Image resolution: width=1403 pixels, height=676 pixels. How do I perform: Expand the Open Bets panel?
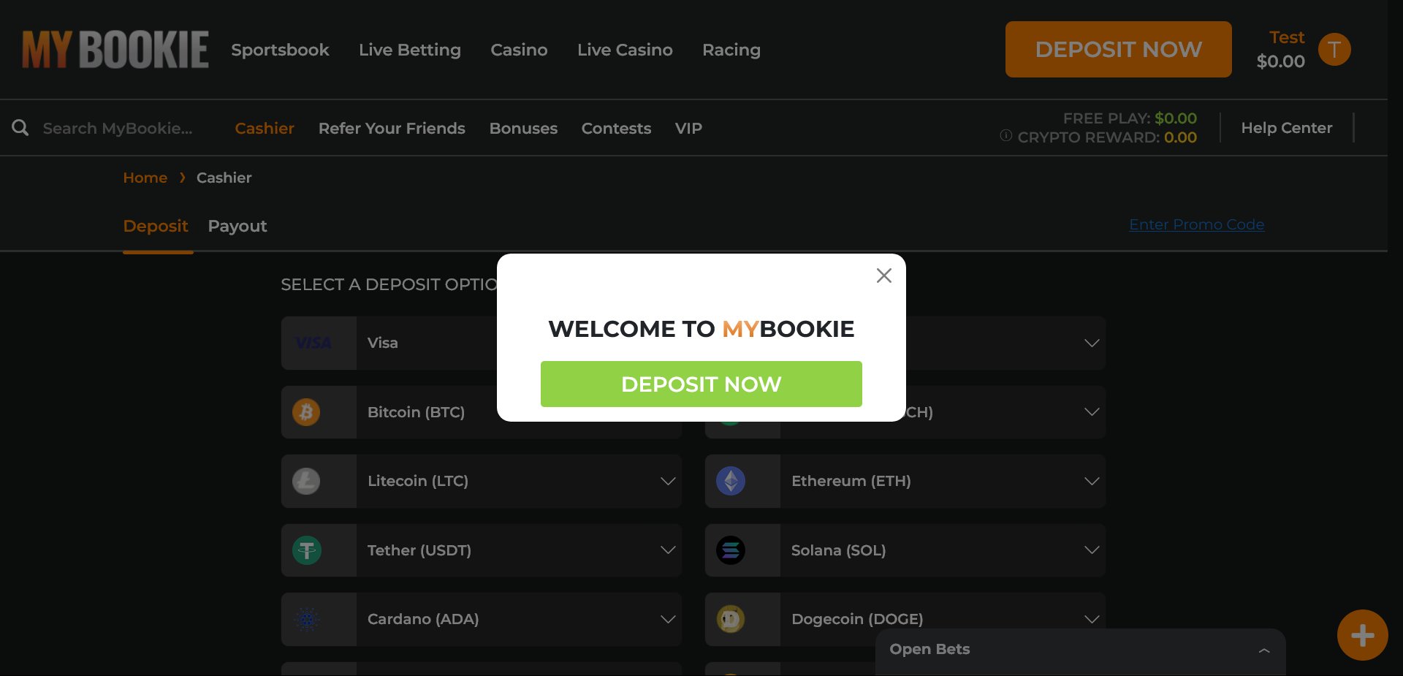[1080, 650]
